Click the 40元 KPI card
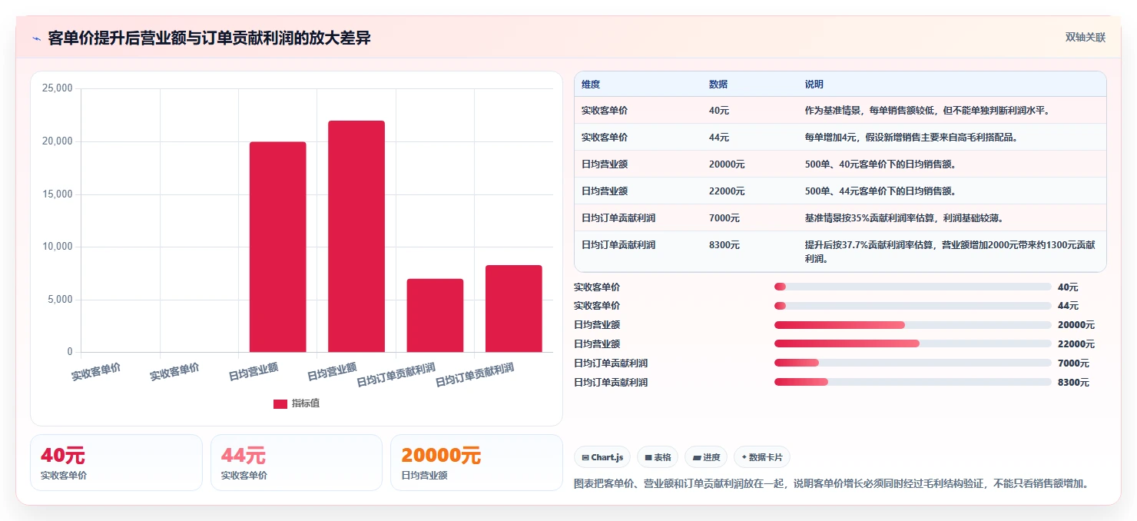 (116, 463)
